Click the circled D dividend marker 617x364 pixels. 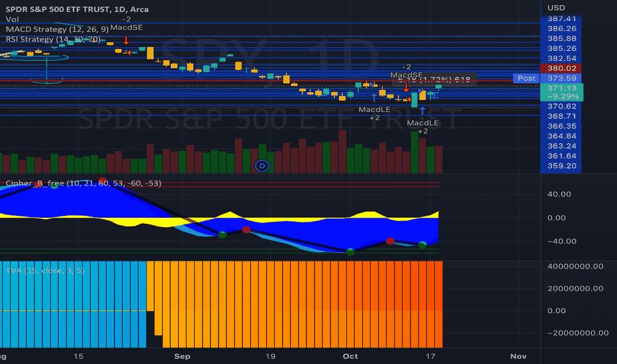262,166
